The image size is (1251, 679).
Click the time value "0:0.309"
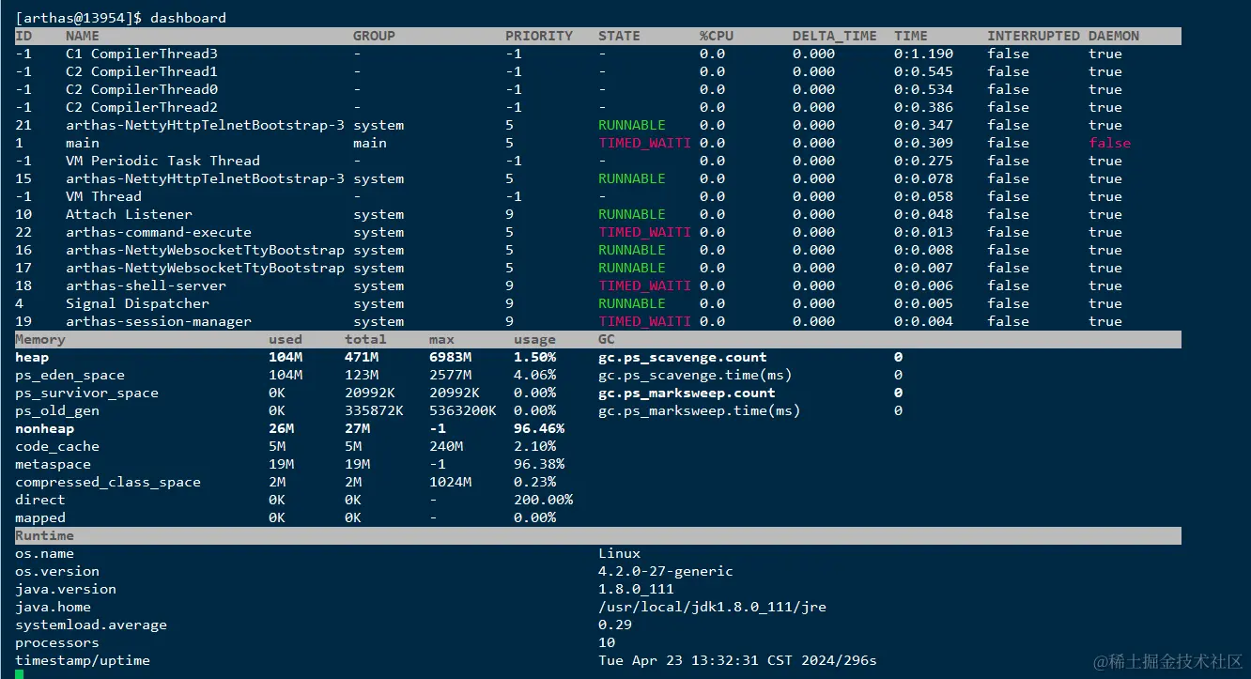tap(923, 143)
